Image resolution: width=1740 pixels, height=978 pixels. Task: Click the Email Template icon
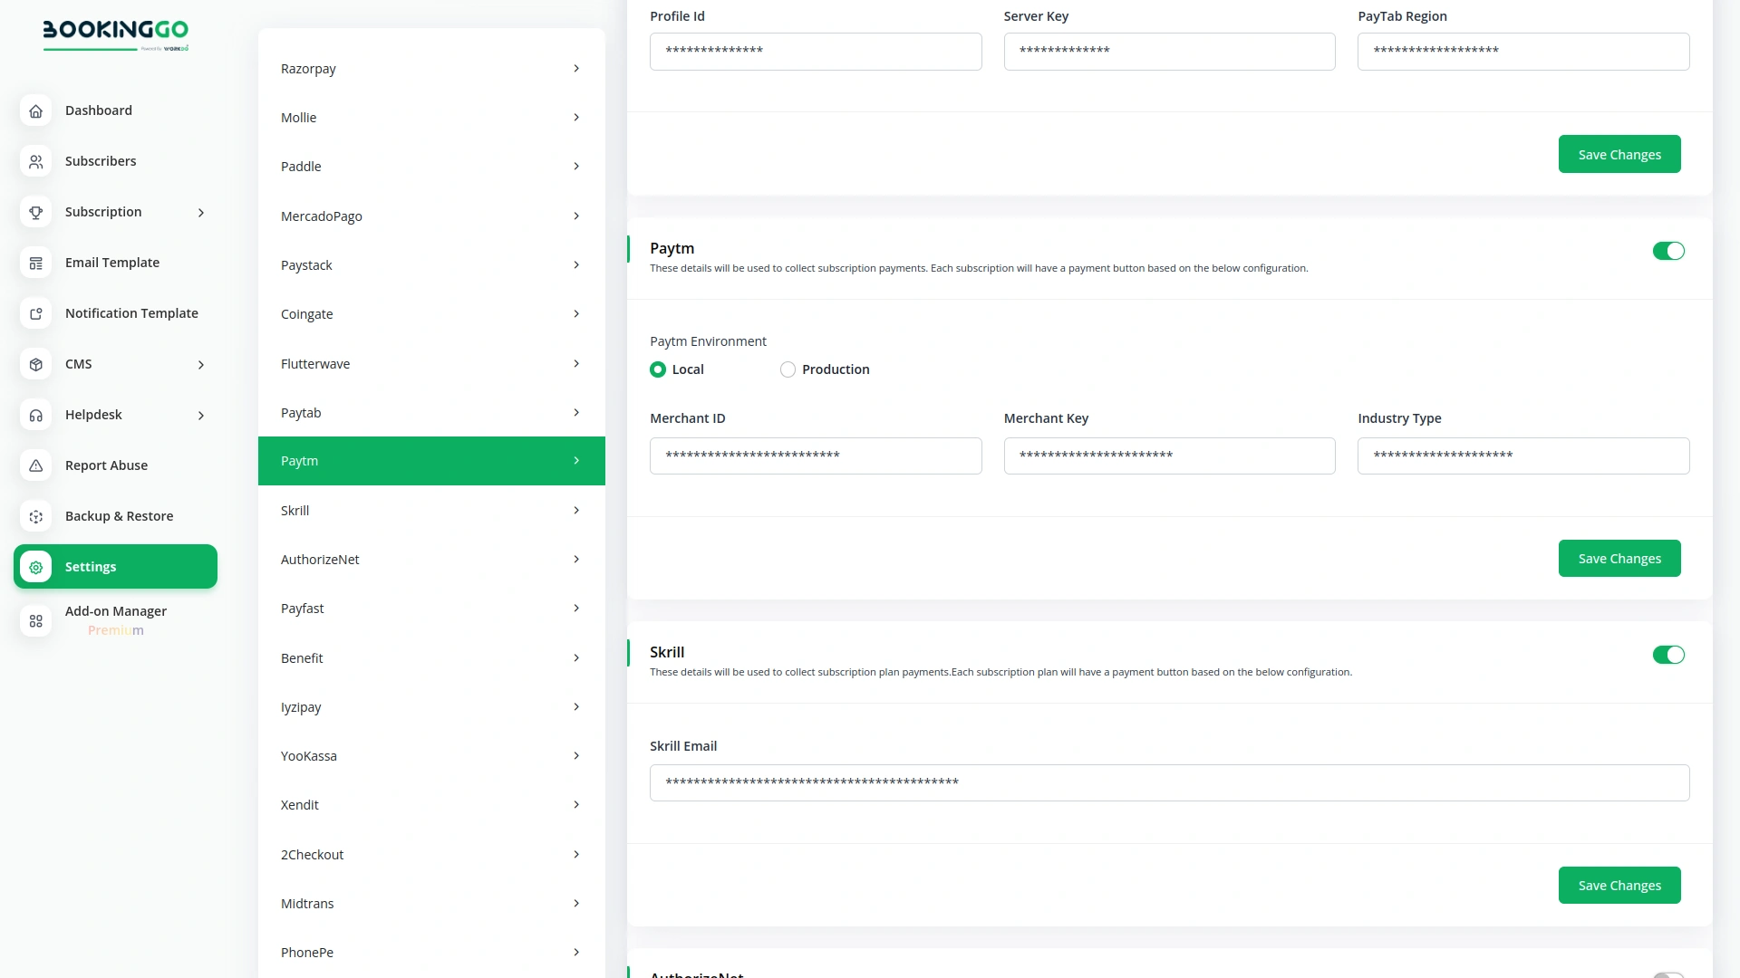pyautogui.click(x=36, y=263)
